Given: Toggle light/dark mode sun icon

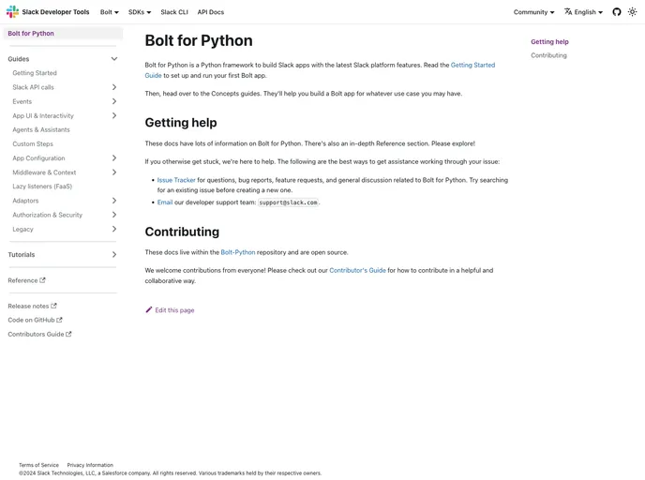Looking at the screenshot, I should click(632, 12).
